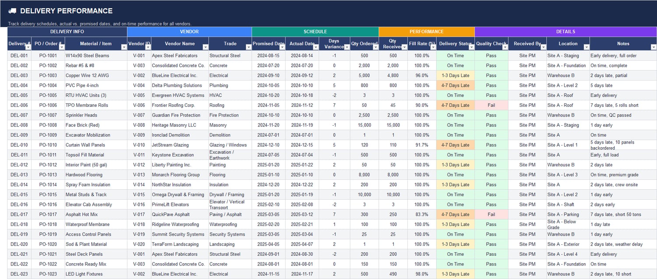This screenshot has height=279, width=657.
Task: Select the 'Security Systems' trade cell
Action: (230, 234)
